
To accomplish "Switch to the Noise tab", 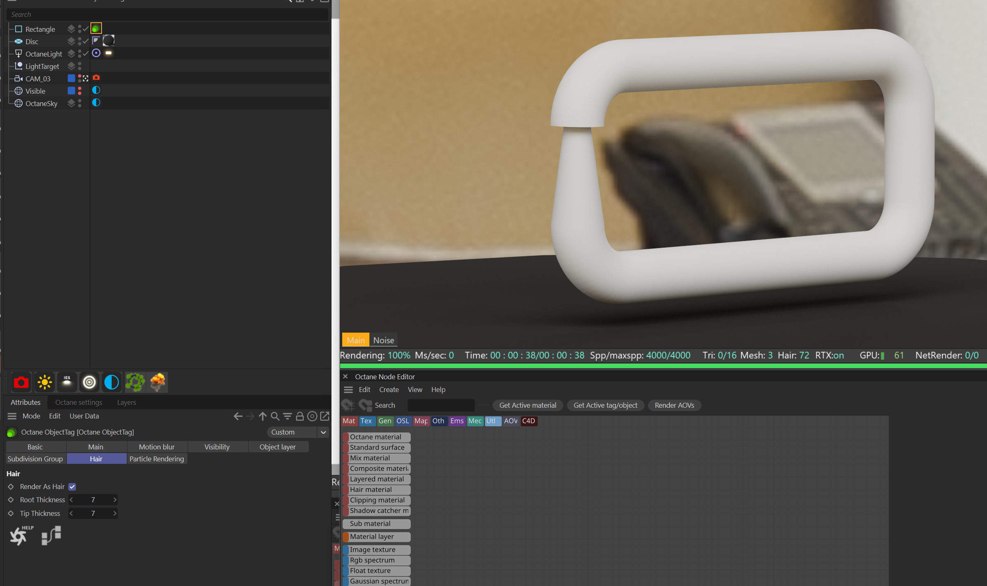I will tap(383, 340).
